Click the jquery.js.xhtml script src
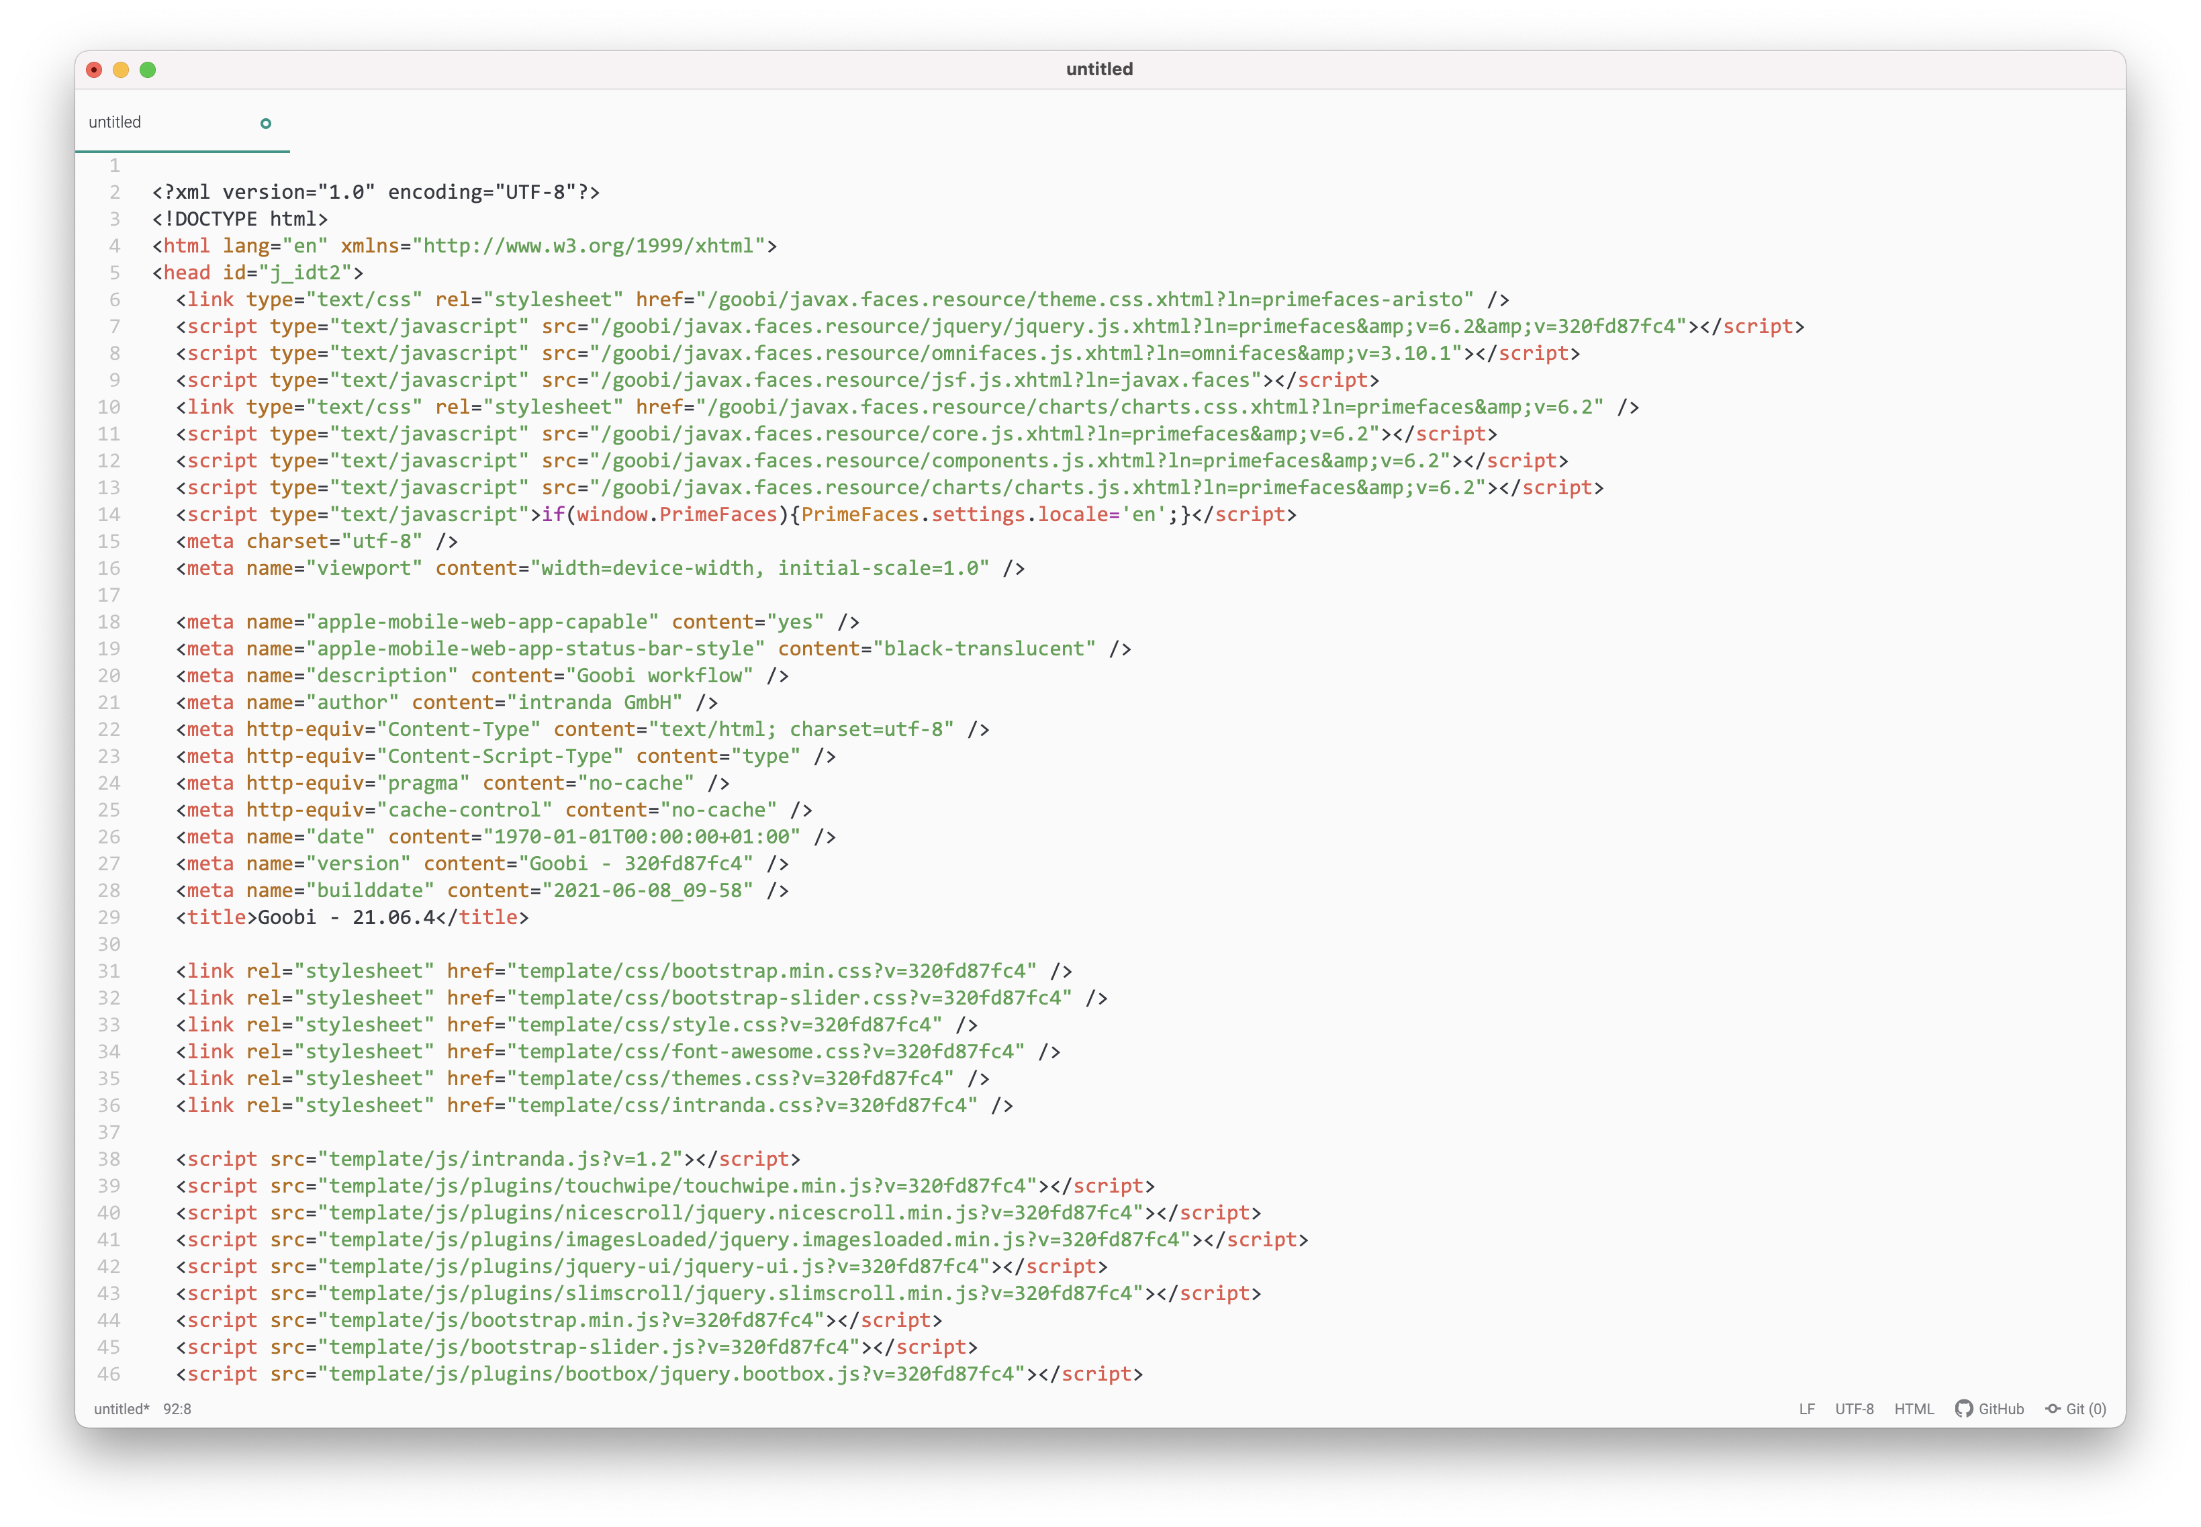This screenshot has height=1527, width=2201. [x=1139, y=326]
